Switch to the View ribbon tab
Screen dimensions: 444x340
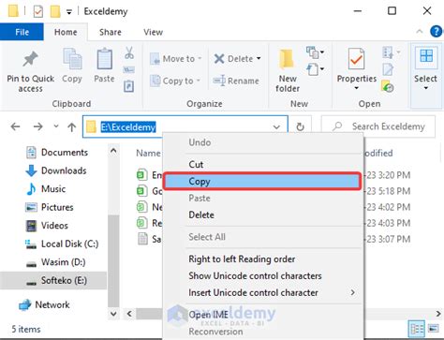coord(153,32)
